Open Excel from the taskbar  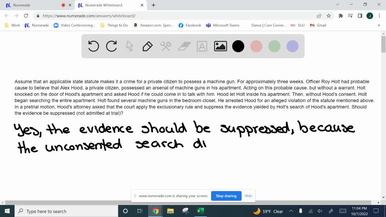tap(200, 211)
